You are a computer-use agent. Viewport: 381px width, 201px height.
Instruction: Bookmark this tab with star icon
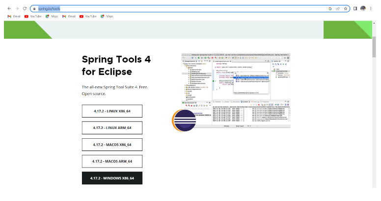pyautogui.click(x=346, y=9)
